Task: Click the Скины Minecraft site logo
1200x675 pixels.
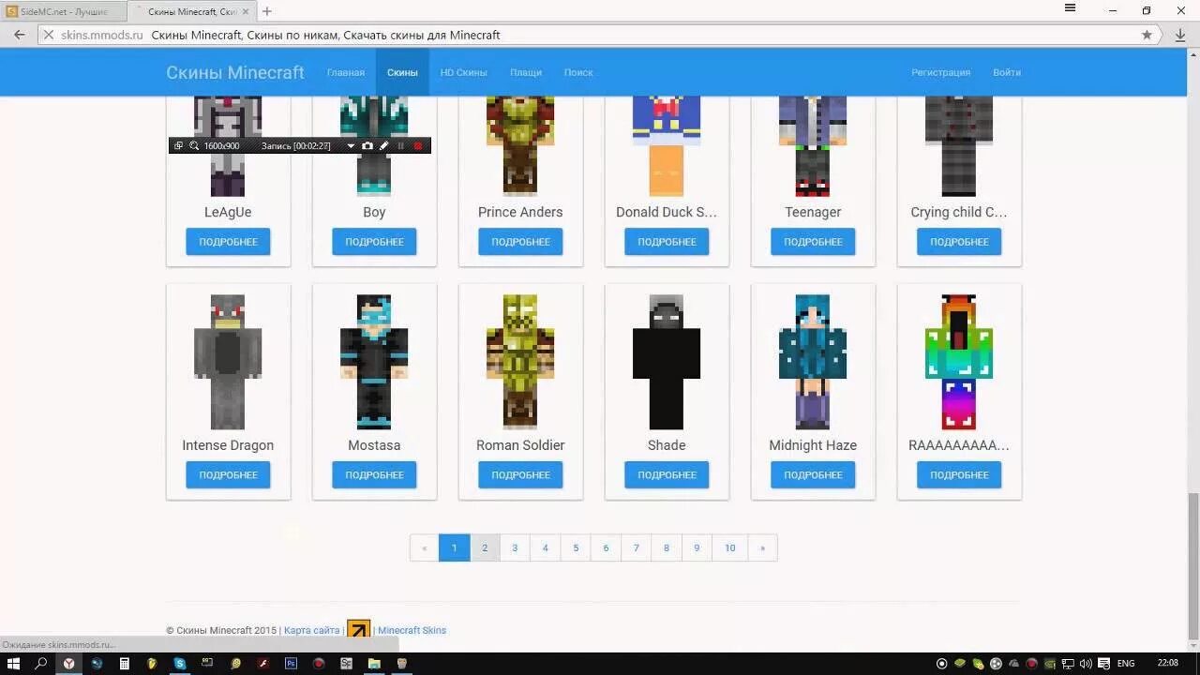Action: pos(235,72)
